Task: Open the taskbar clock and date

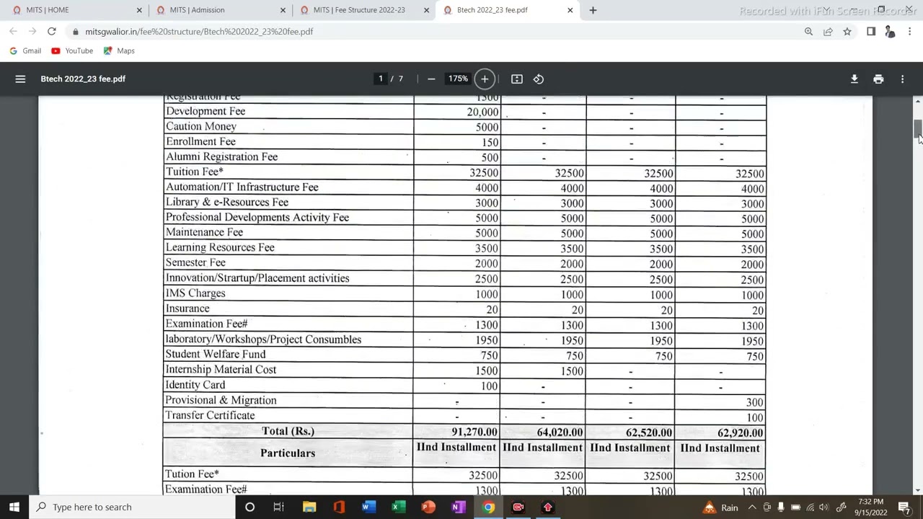Action: [871, 507]
